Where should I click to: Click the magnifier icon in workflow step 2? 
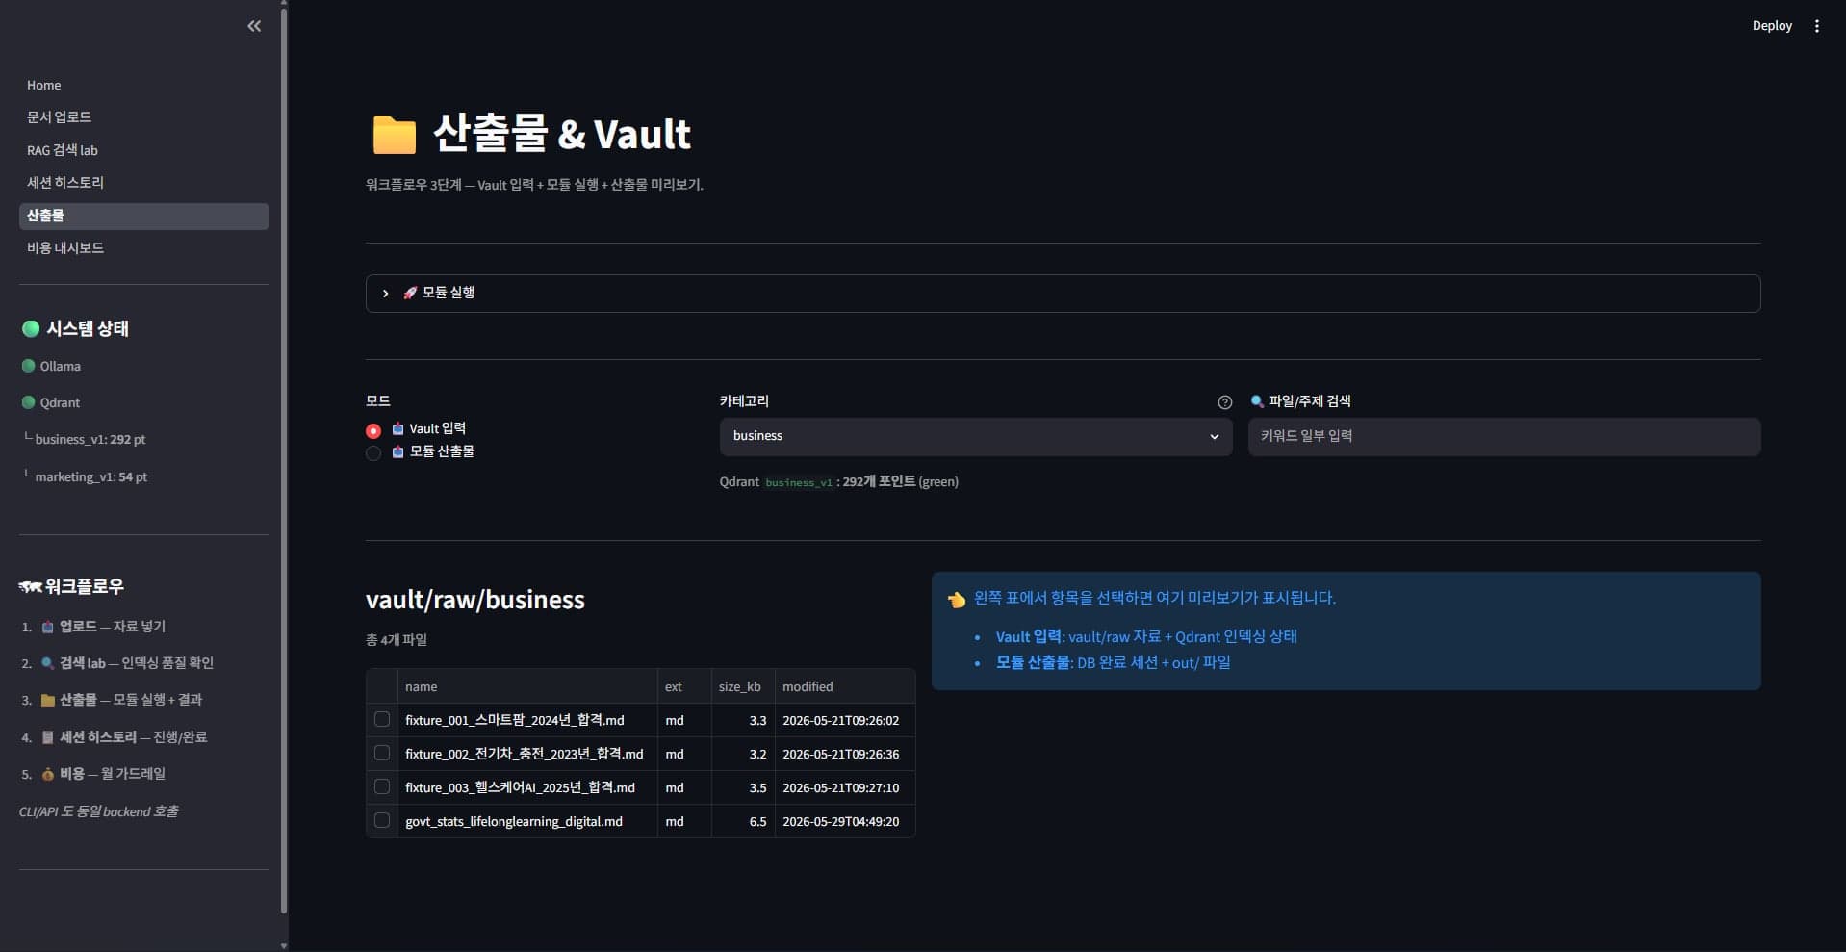tap(47, 663)
